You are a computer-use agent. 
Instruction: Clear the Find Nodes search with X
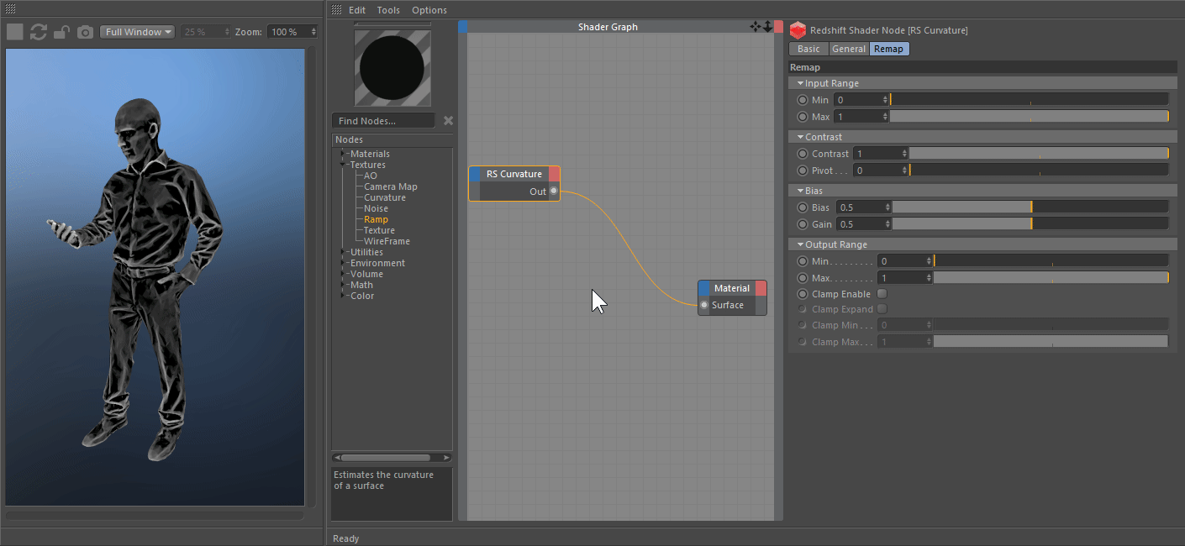click(448, 121)
